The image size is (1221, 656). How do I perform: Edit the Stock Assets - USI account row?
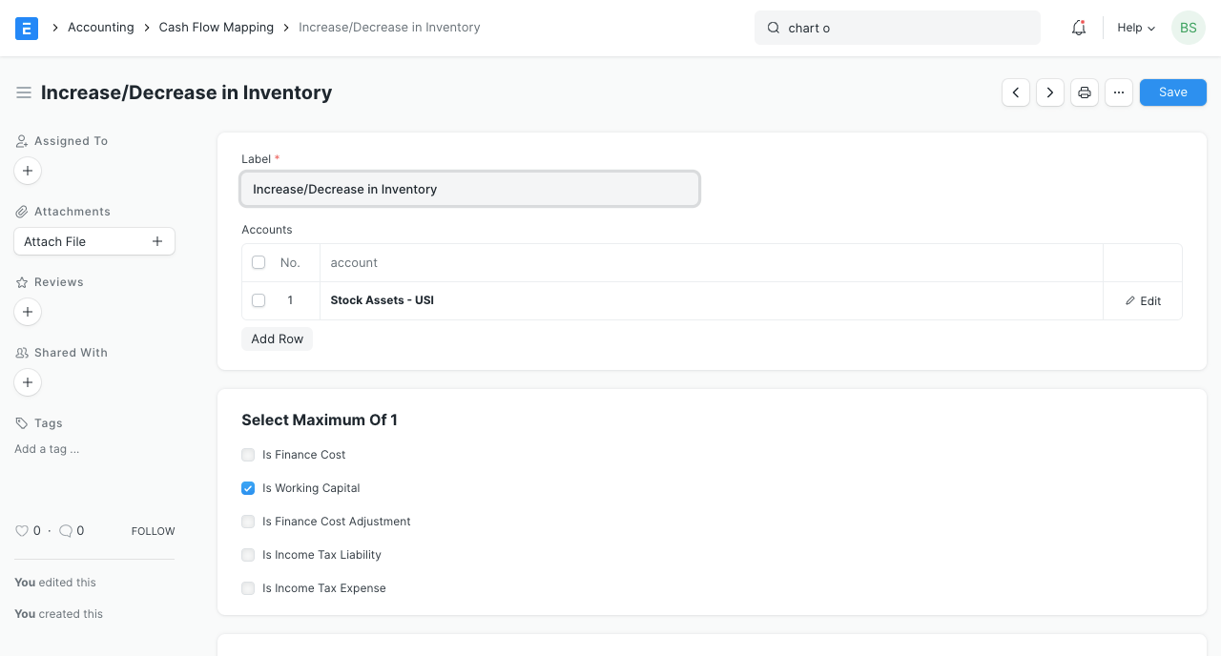(x=1143, y=300)
